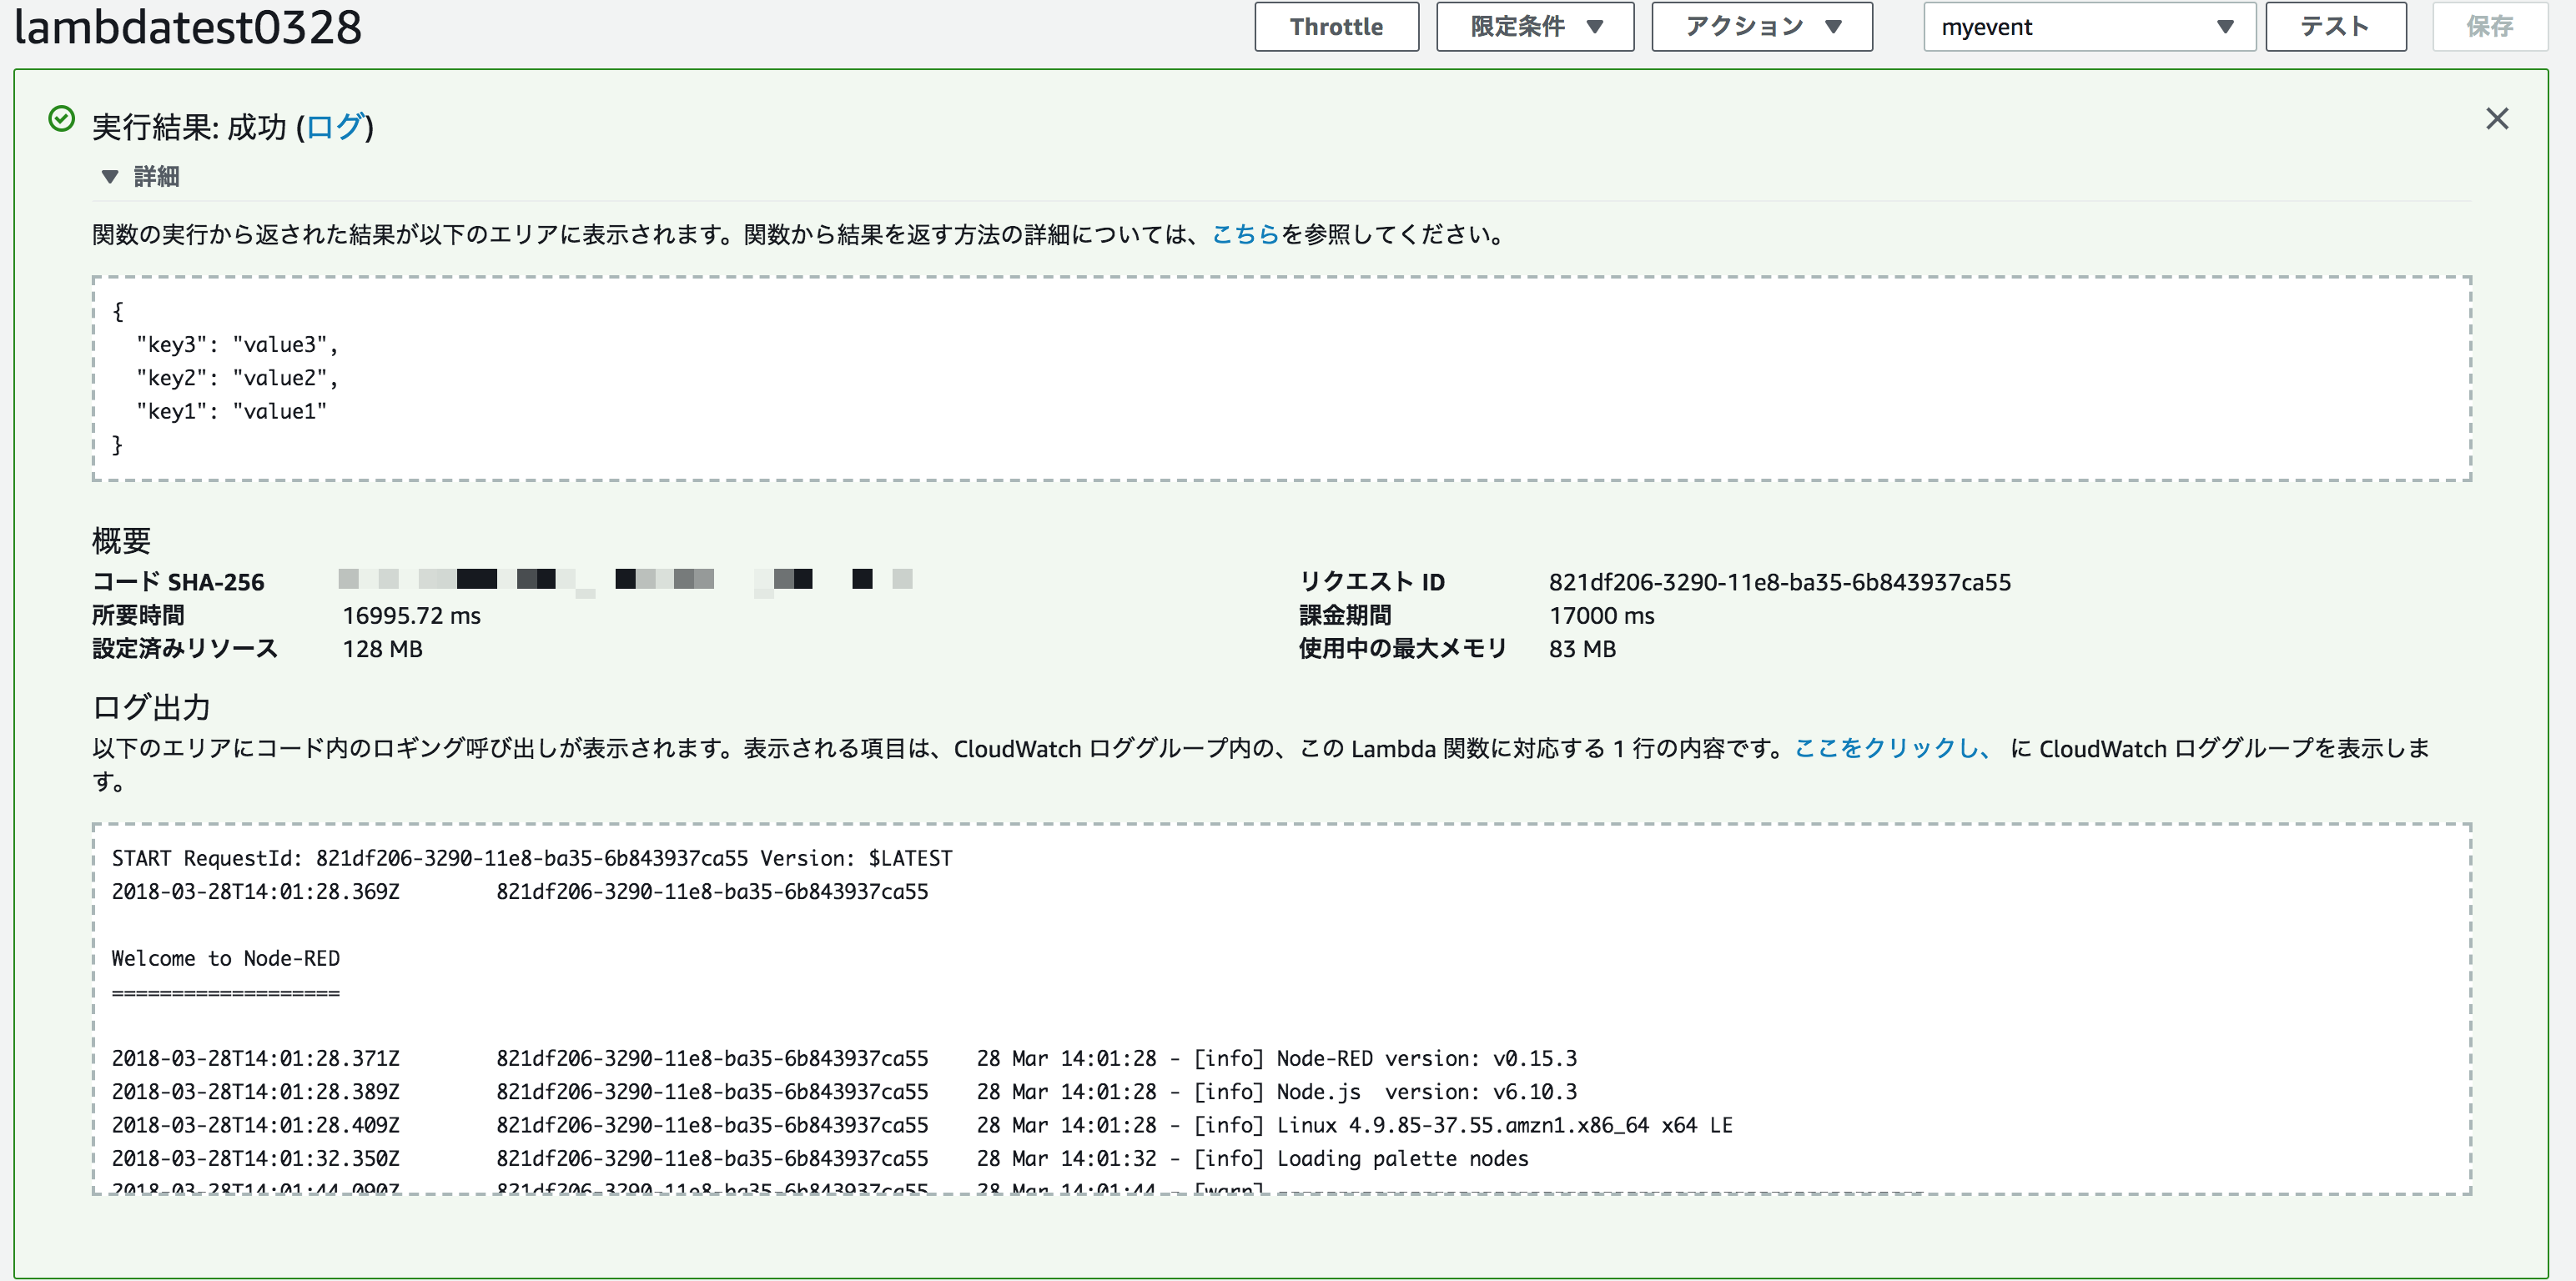The width and height of the screenshot is (2576, 1281).
Task: Click the request ID value in summary
Action: [1779, 582]
